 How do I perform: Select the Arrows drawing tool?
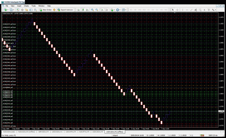tap(213, 10)
